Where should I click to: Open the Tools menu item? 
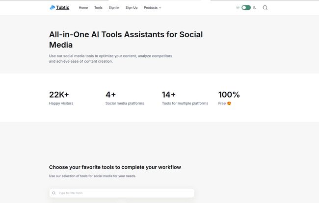[x=98, y=7]
